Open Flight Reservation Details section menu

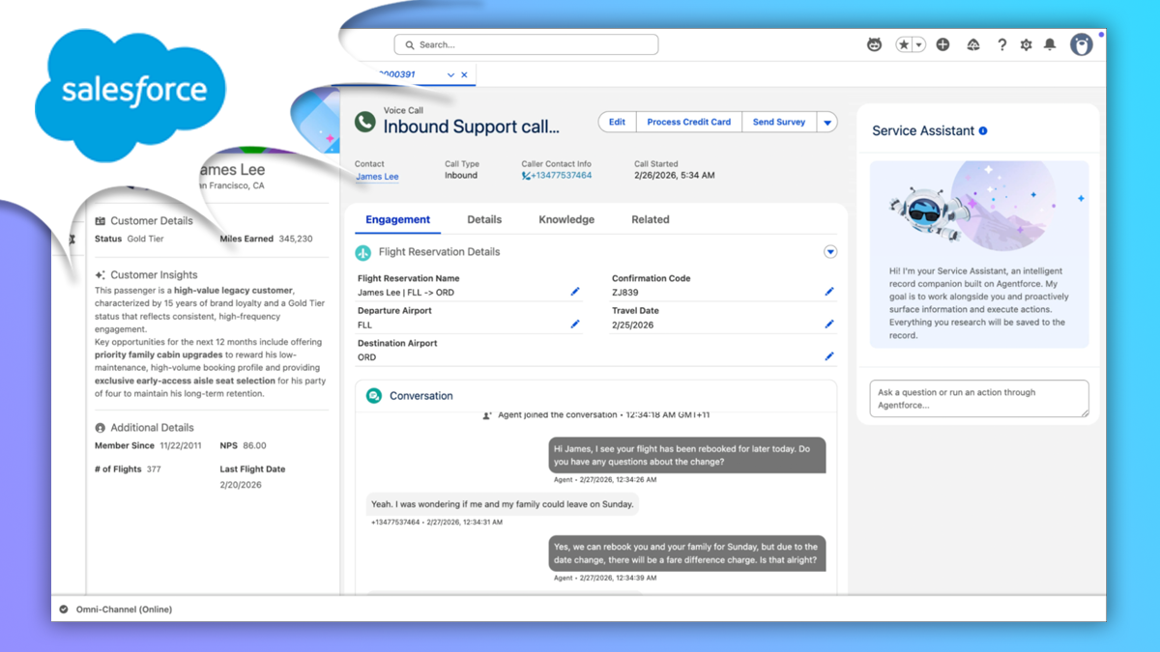pyautogui.click(x=829, y=252)
